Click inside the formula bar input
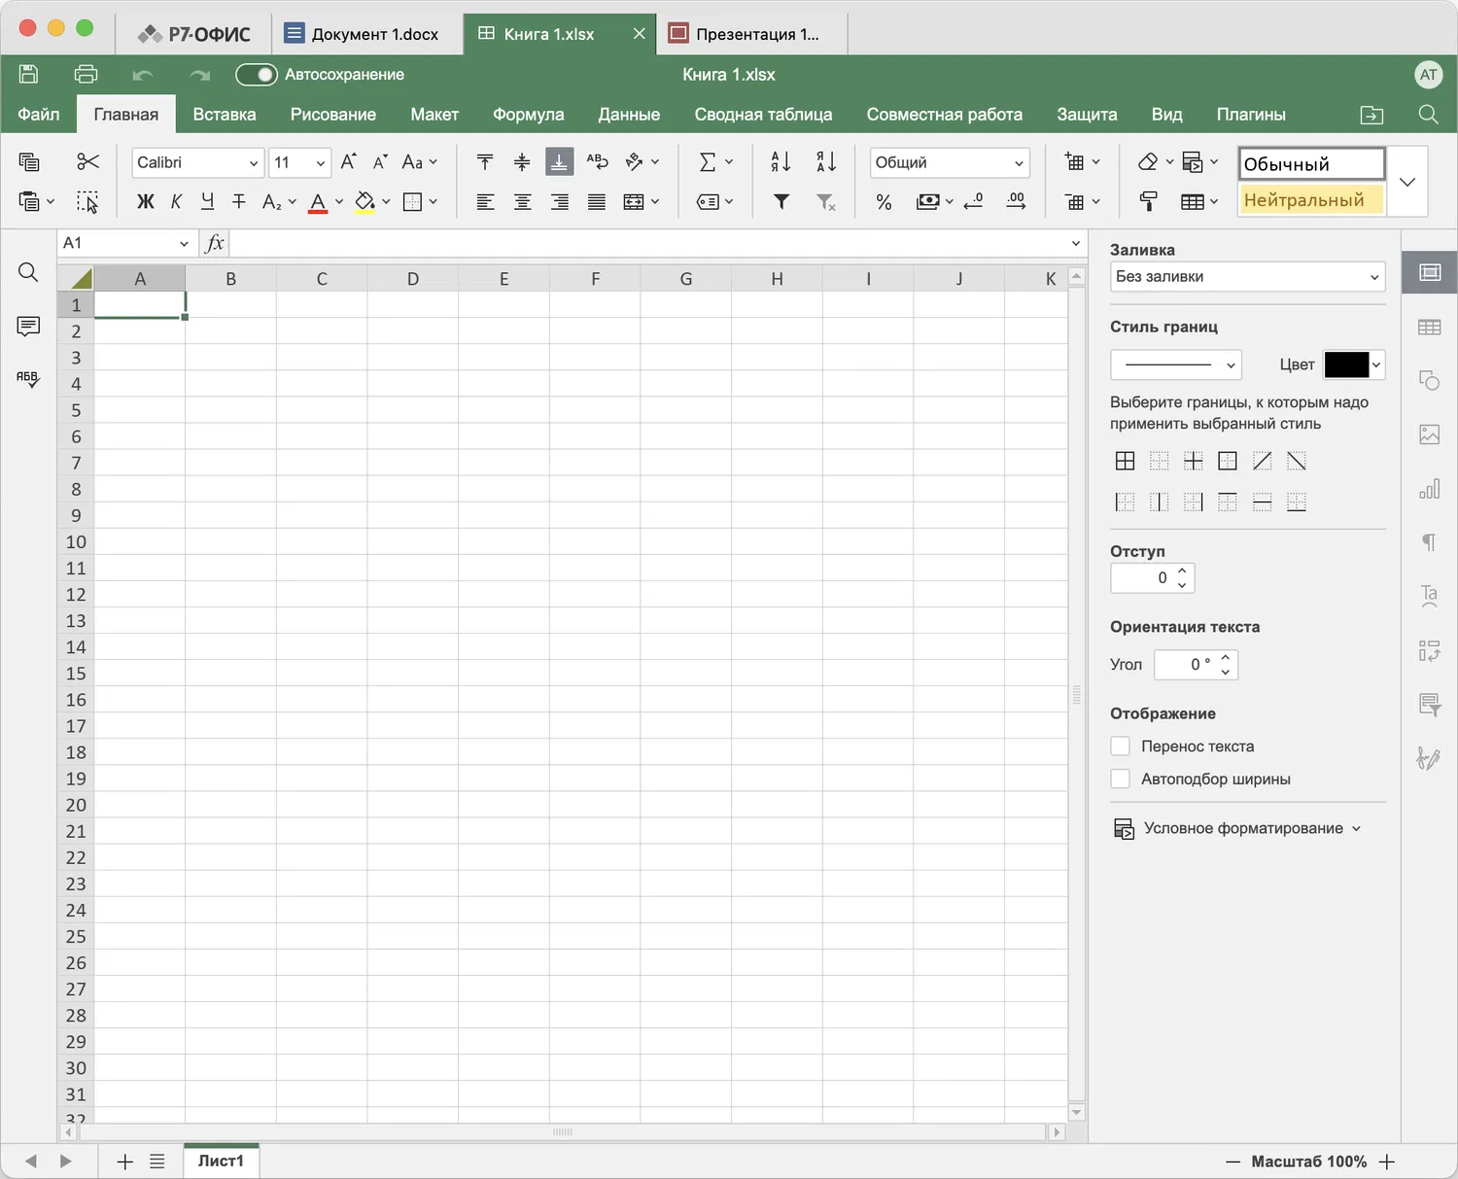Viewport: 1458px width, 1179px height. 647,243
